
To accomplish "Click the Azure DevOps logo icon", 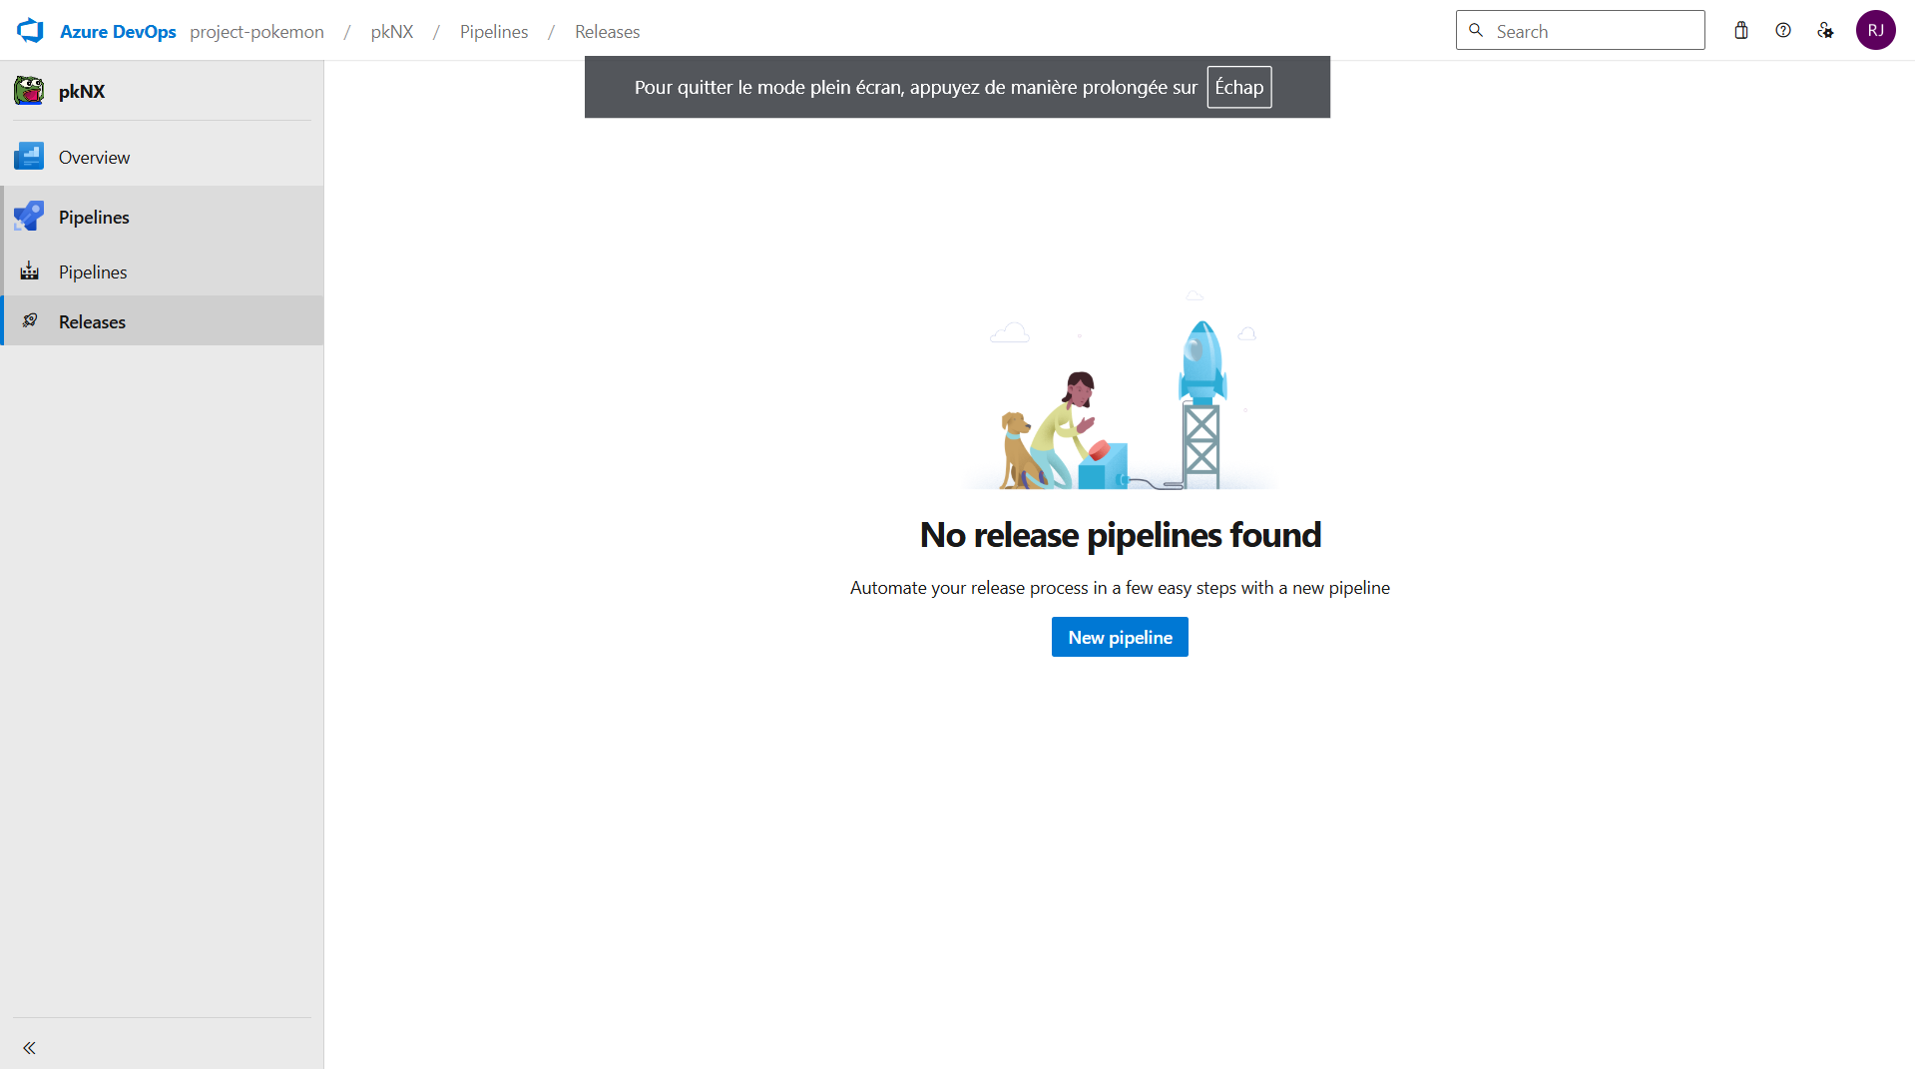I will click(30, 31).
